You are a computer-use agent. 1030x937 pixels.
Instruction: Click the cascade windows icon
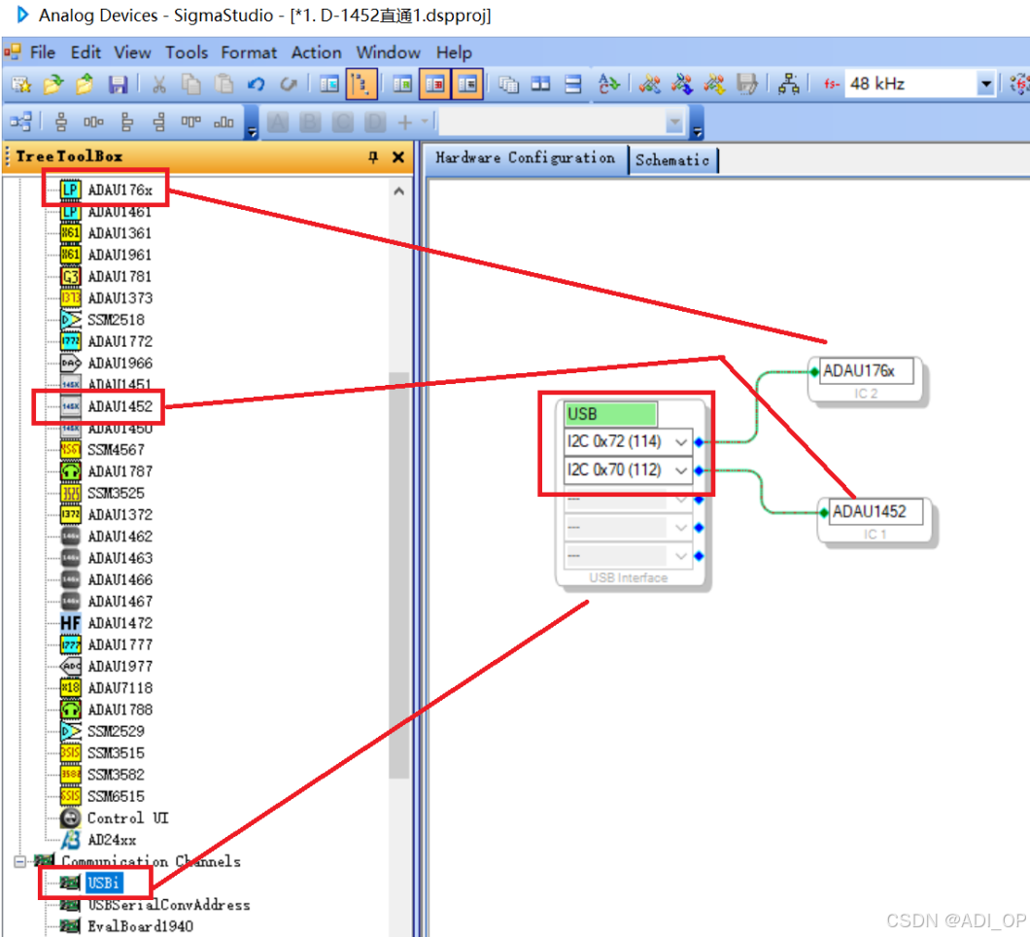508,85
